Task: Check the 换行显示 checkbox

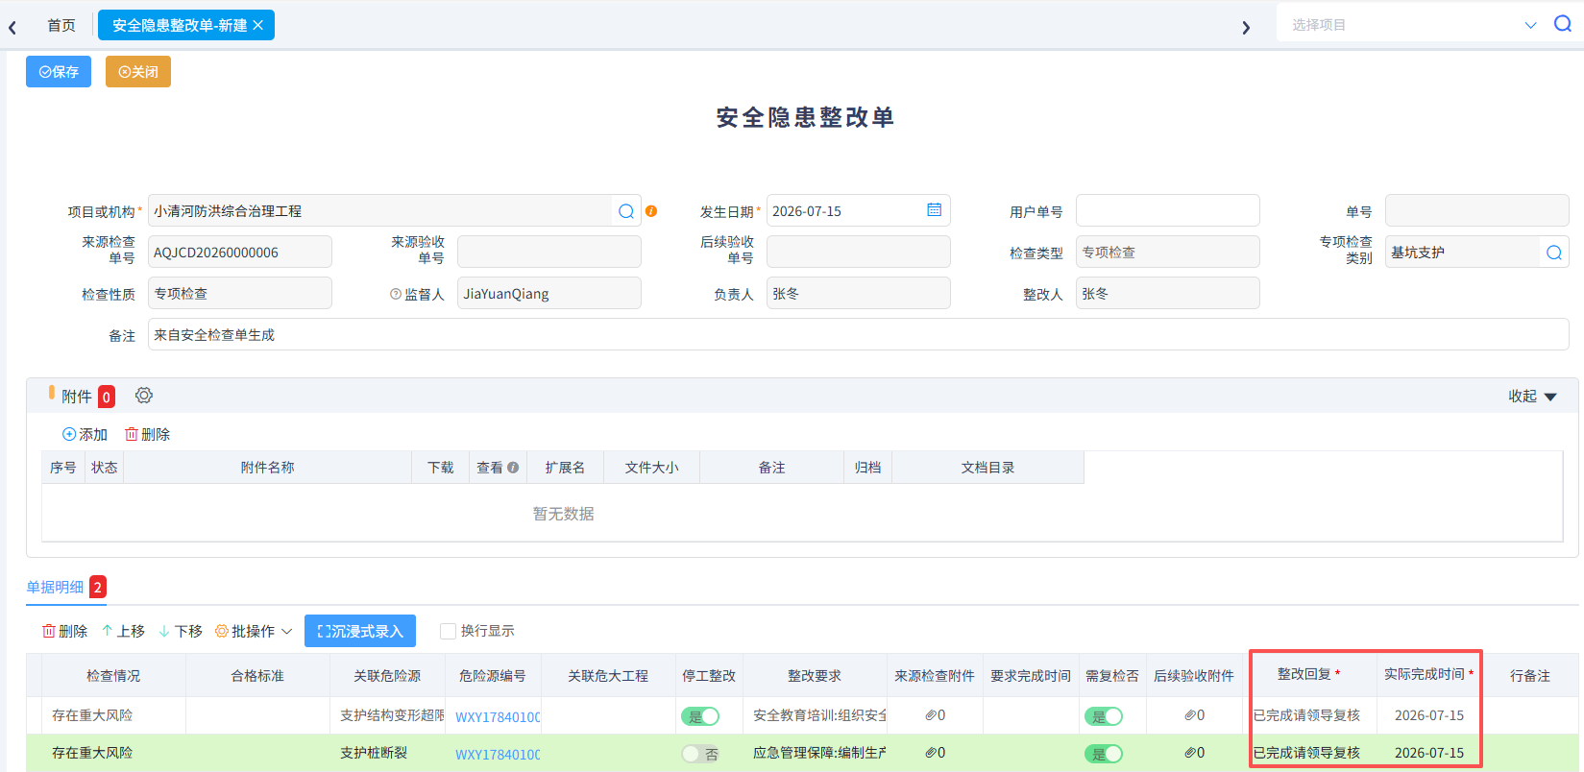Action: point(448,631)
